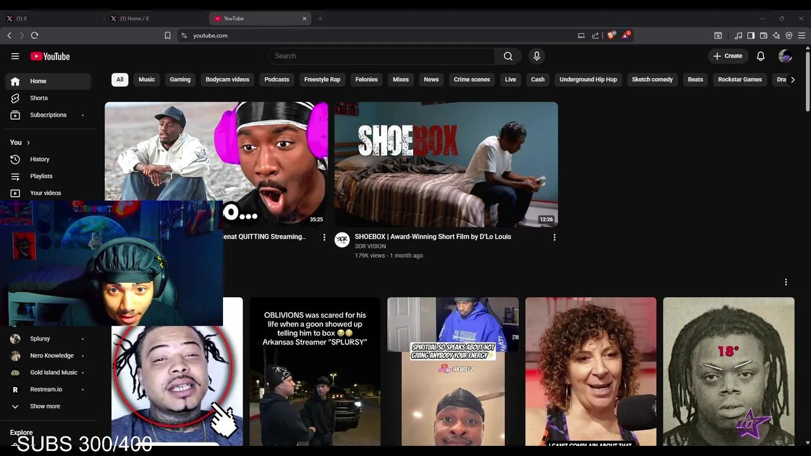Open a new browser tab
The width and height of the screenshot is (811, 456).
pos(320,18)
